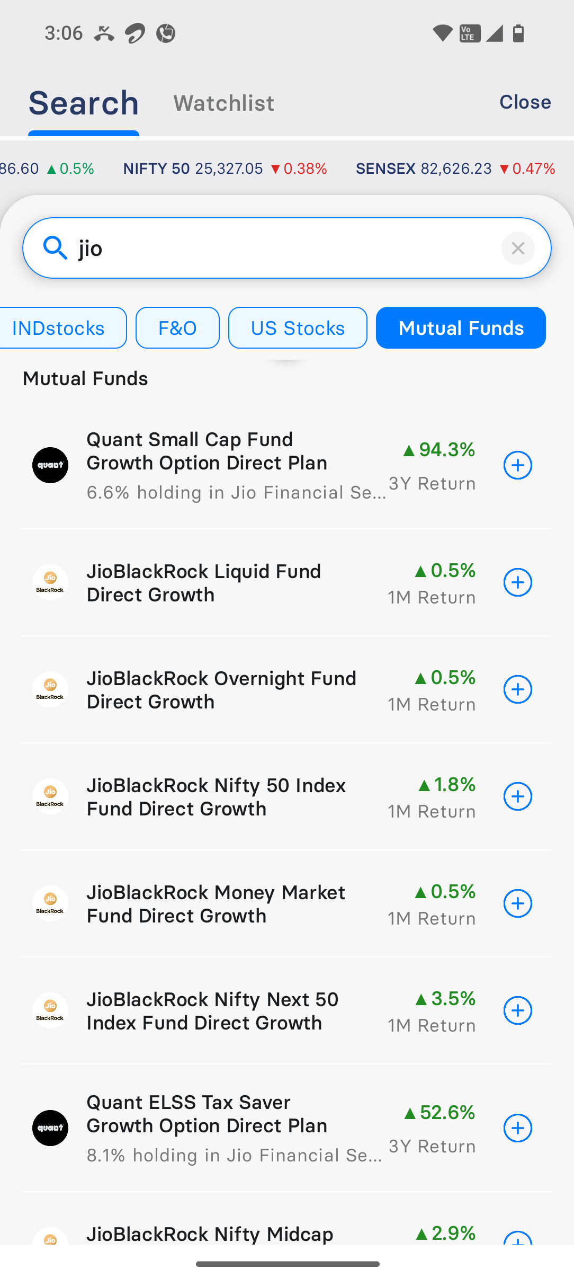Close the search screen
The image size is (574, 1278).
coord(525,102)
